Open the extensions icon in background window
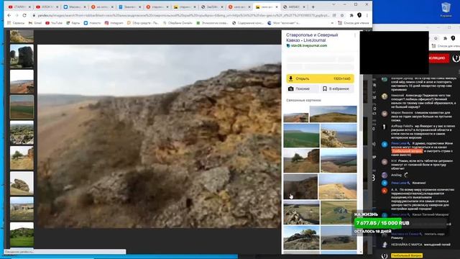 pos(445,38)
